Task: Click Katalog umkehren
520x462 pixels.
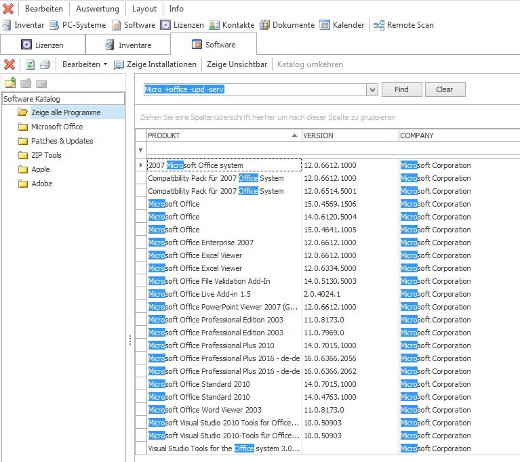Action: [310, 64]
